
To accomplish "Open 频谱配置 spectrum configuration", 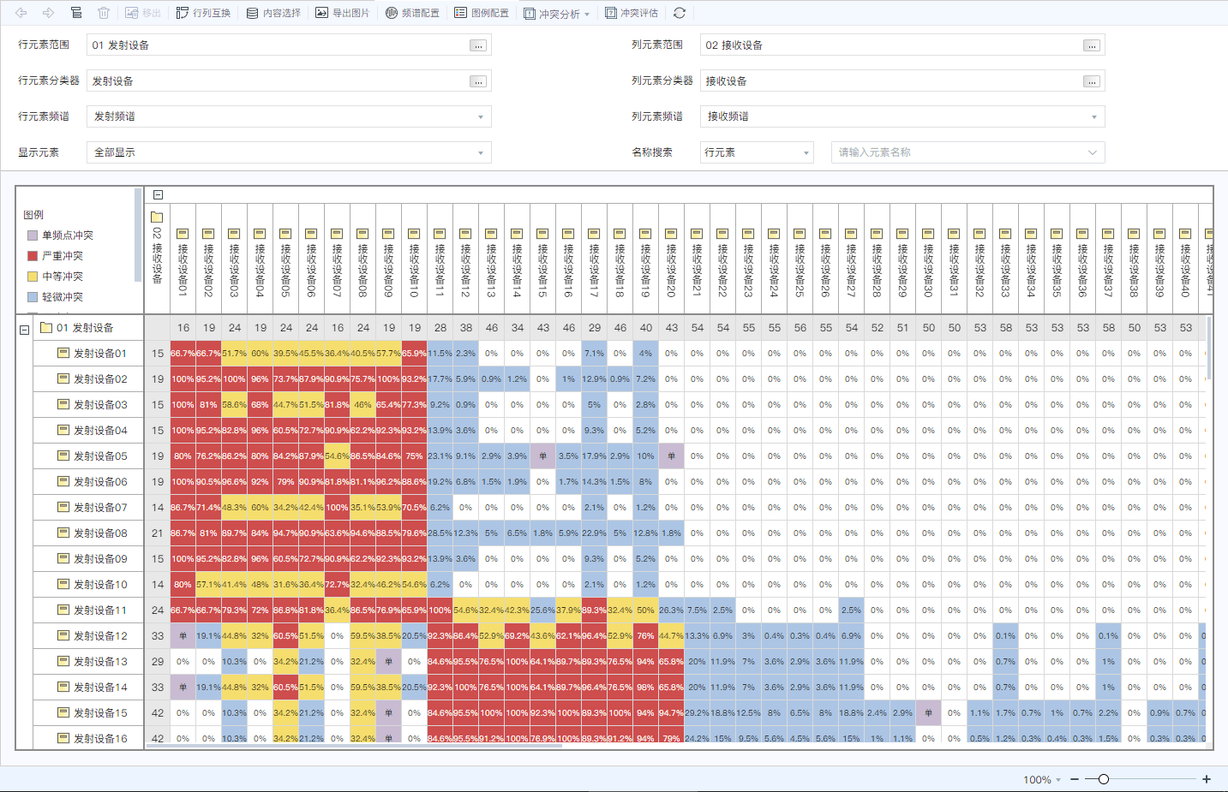I will pyautogui.click(x=412, y=13).
